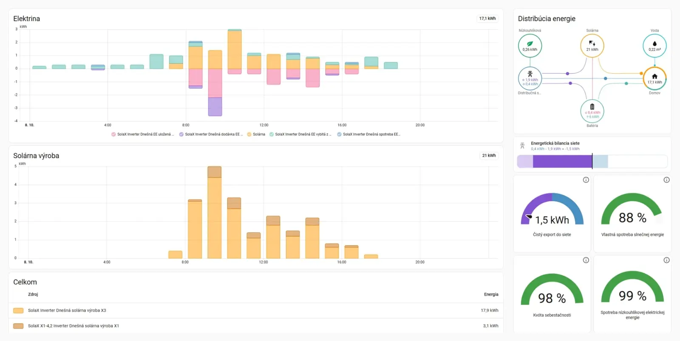
Task: Open the Solárna 21 kWh node
Action: [592, 46]
